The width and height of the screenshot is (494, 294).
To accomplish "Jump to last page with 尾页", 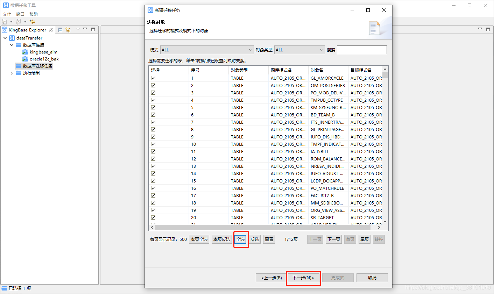I will (x=365, y=239).
